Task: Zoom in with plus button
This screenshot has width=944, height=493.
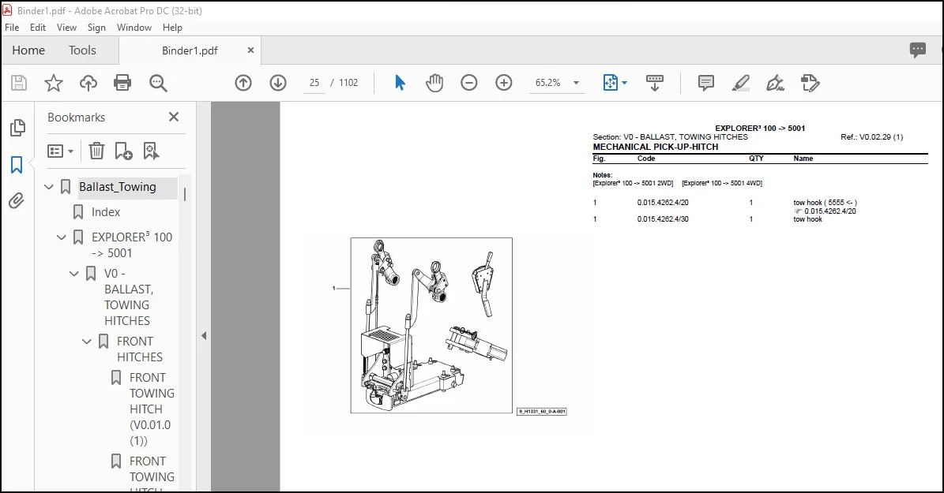Action: coord(503,83)
